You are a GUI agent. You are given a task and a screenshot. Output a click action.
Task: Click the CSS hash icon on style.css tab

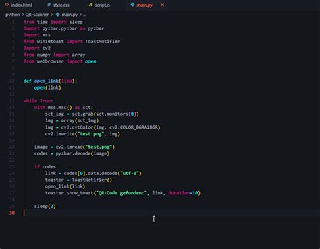click(x=49, y=5)
